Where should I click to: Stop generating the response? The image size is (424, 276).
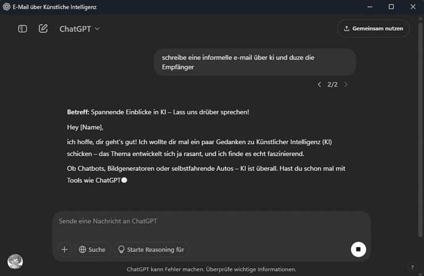tap(358, 249)
